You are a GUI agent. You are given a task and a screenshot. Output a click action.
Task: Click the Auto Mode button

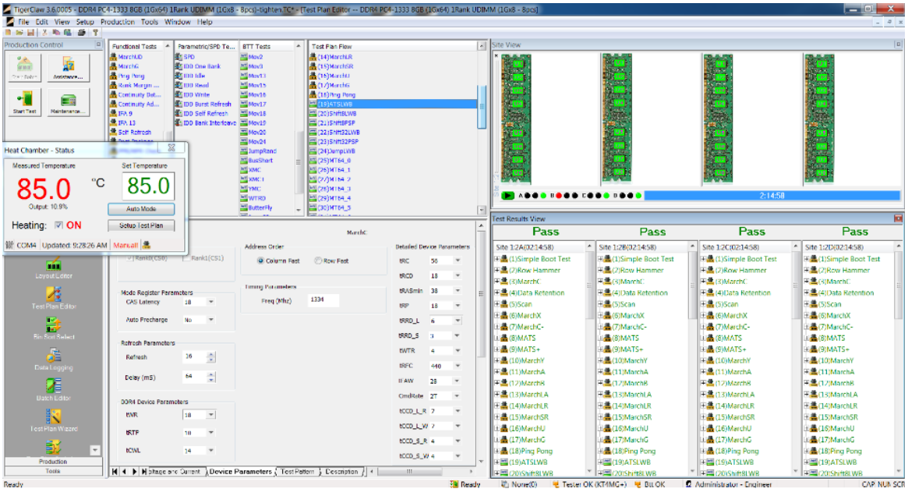coord(140,209)
